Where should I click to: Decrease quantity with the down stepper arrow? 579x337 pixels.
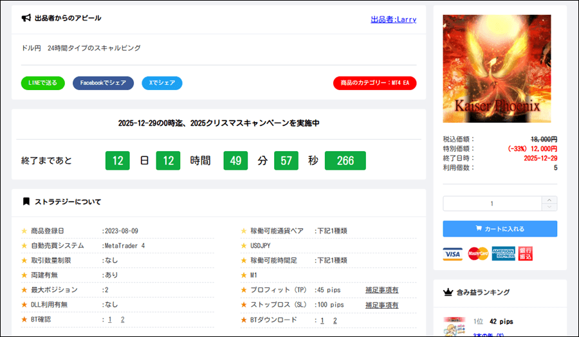point(550,207)
